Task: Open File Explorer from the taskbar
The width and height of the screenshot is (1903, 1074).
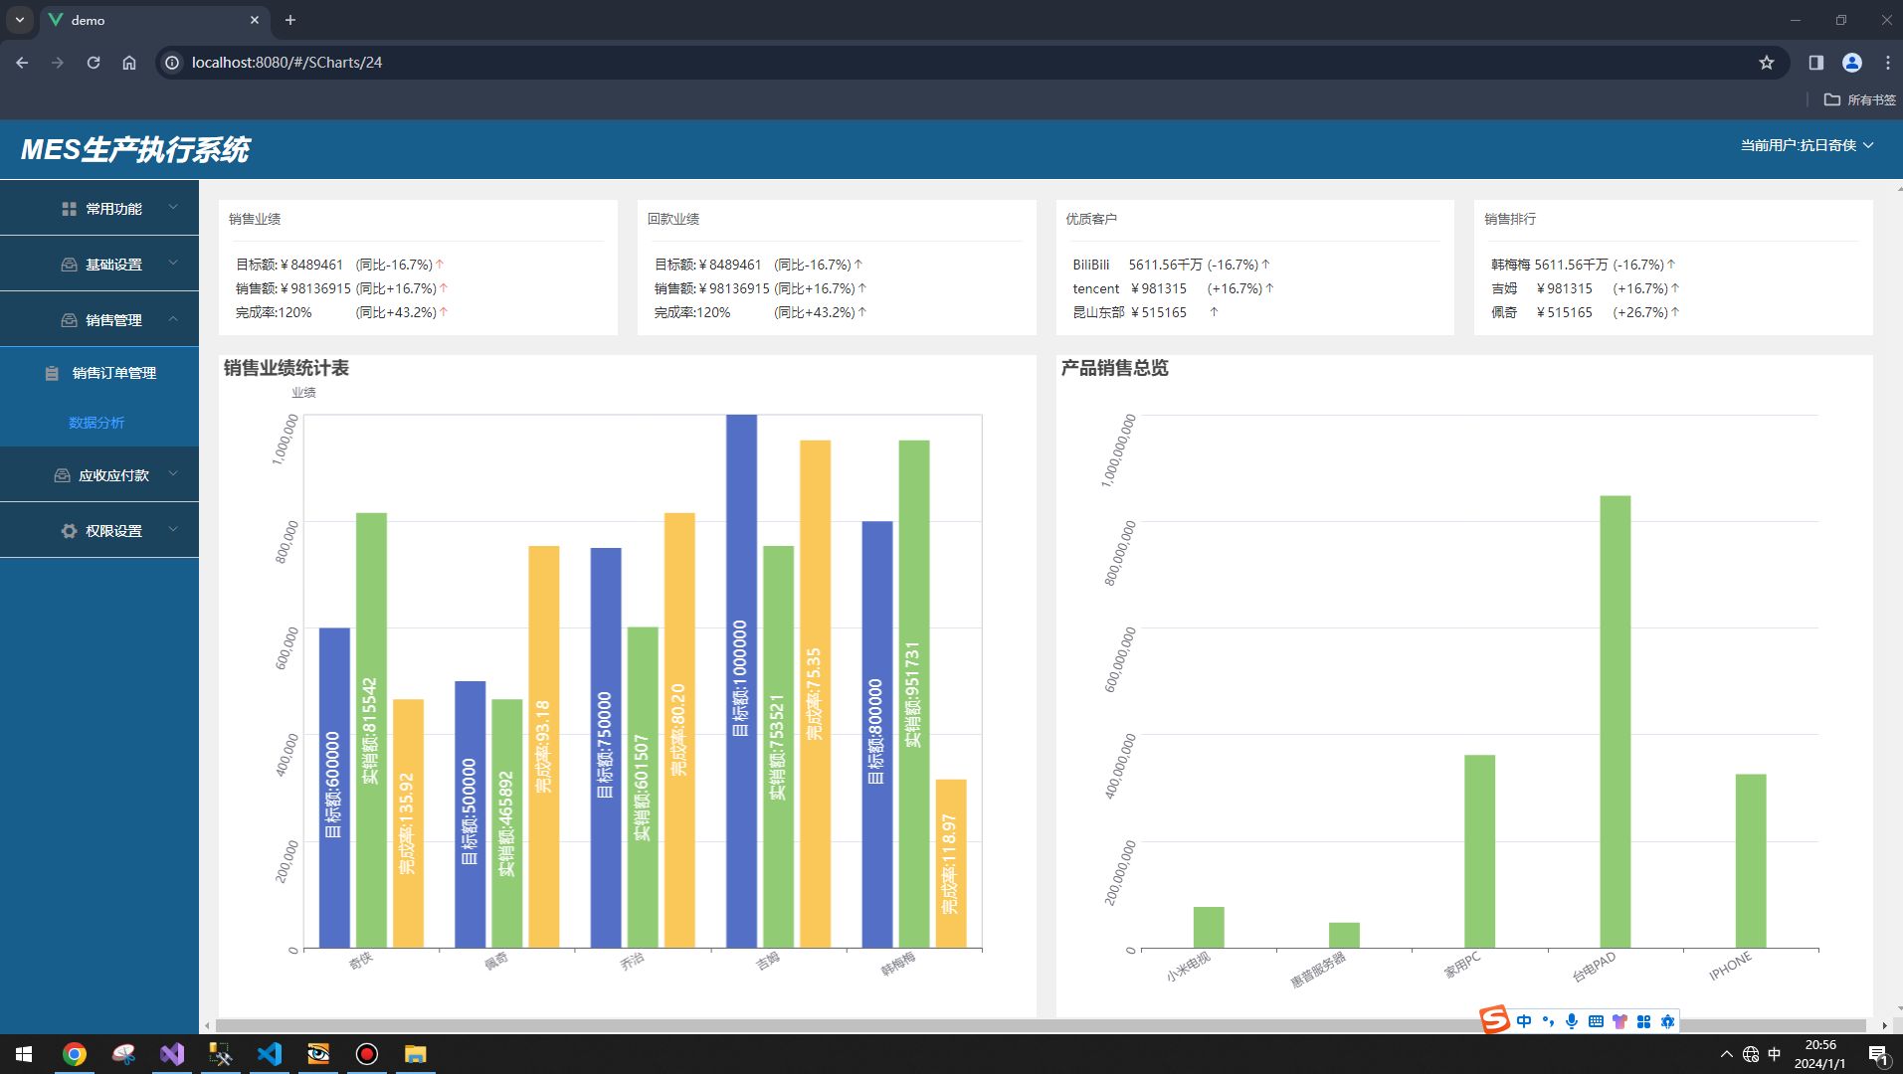Action: tap(415, 1054)
